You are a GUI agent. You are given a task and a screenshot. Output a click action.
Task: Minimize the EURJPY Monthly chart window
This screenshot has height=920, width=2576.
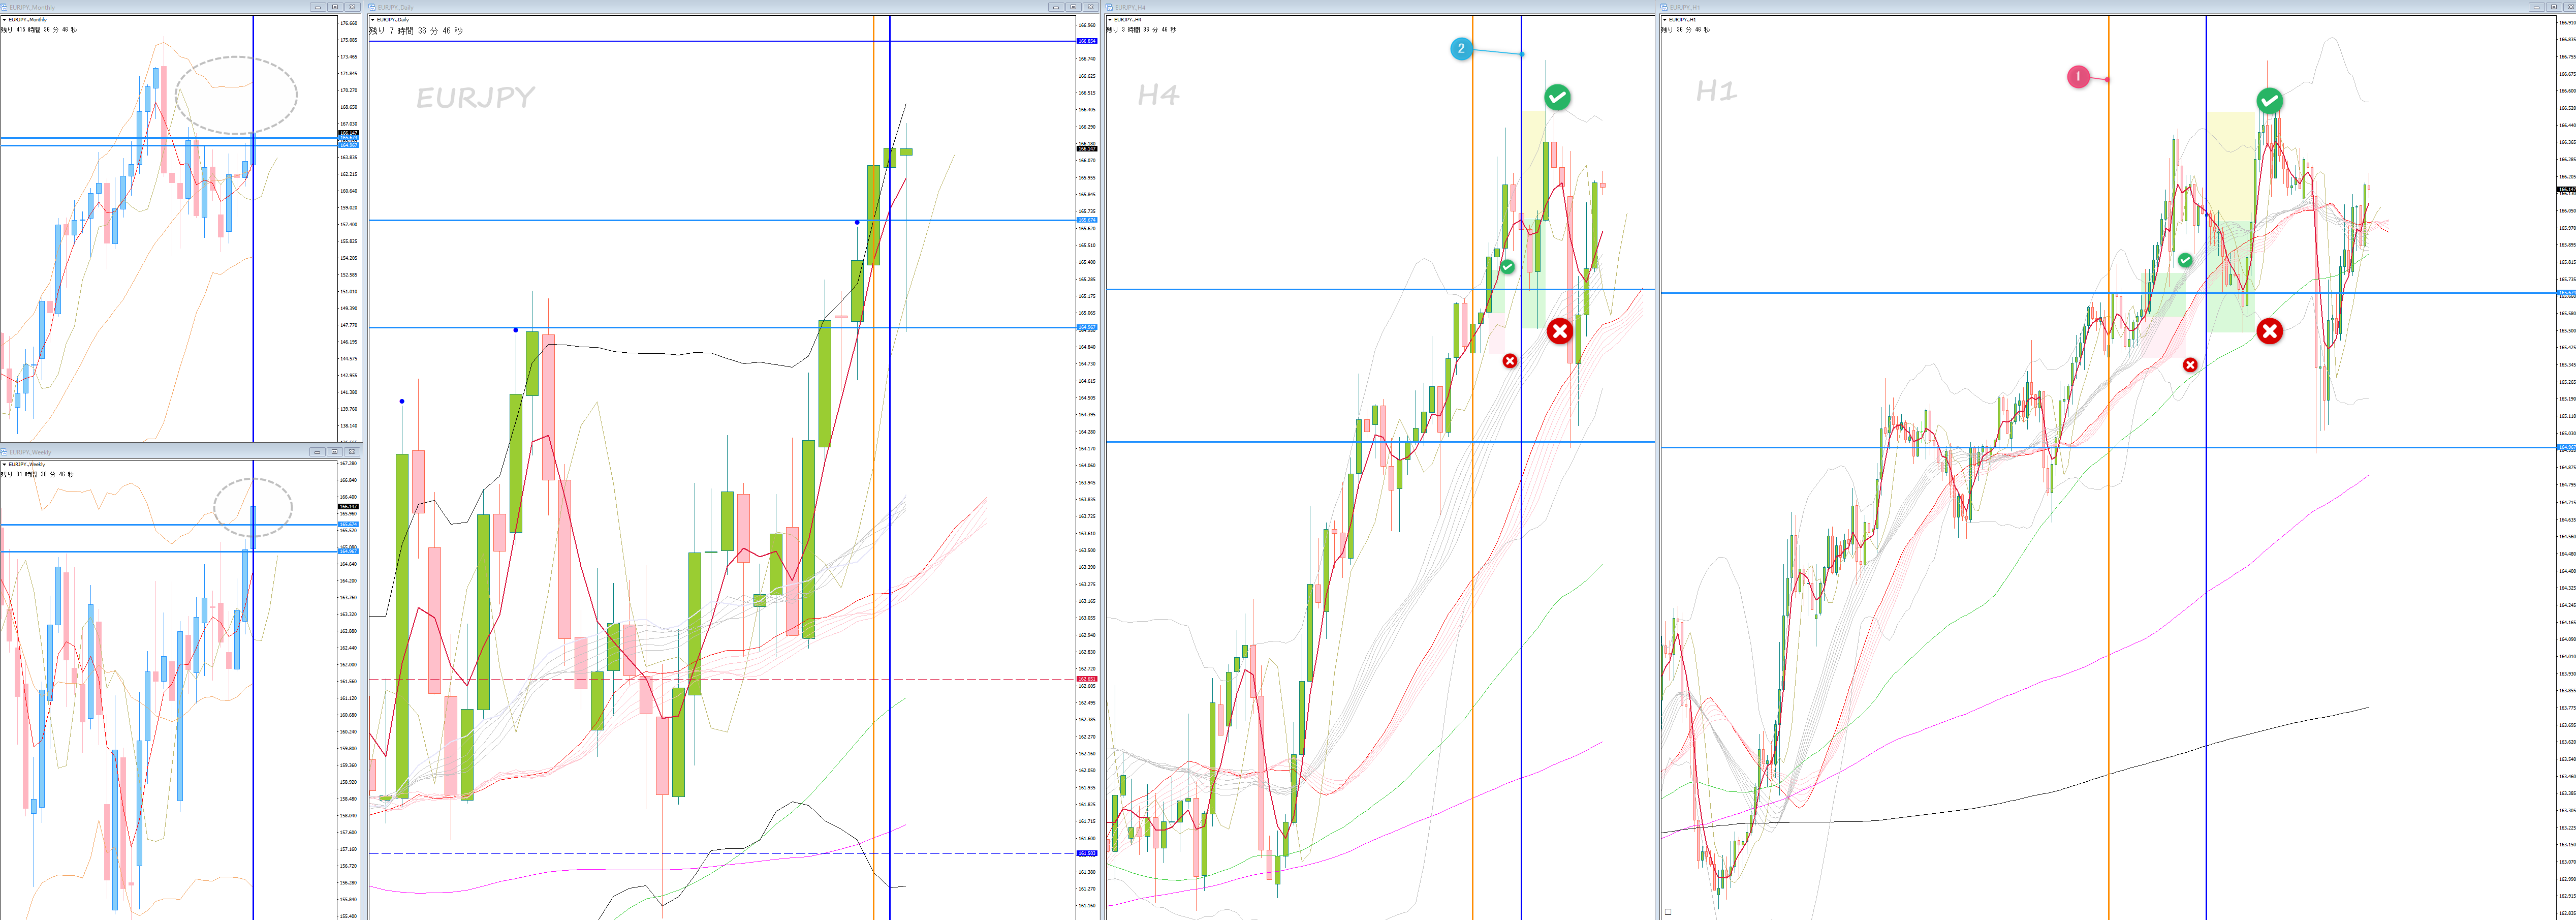tap(318, 7)
